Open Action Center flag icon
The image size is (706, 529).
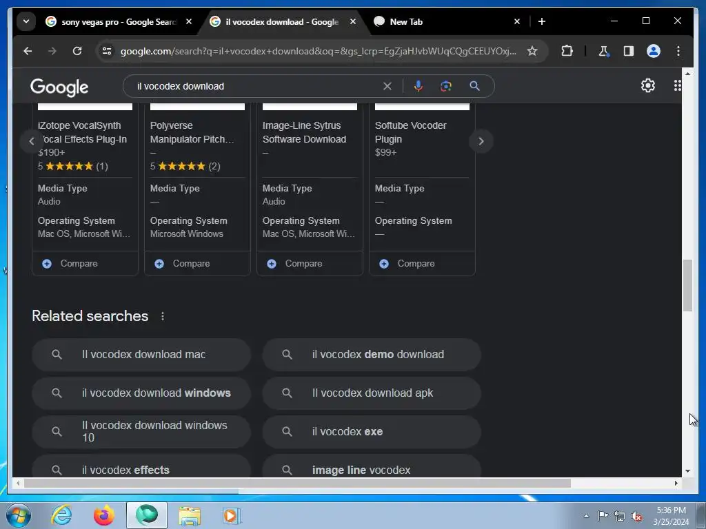pos(603,516)
